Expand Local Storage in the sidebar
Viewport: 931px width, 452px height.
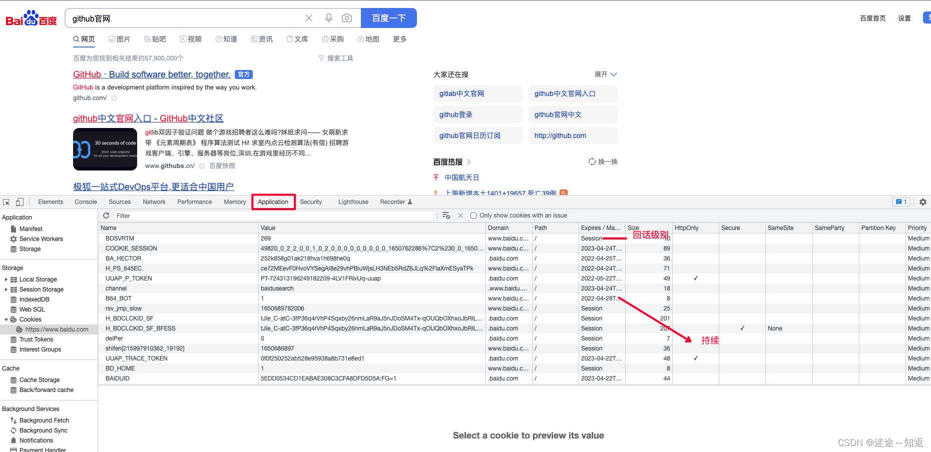tap(5, 279)
